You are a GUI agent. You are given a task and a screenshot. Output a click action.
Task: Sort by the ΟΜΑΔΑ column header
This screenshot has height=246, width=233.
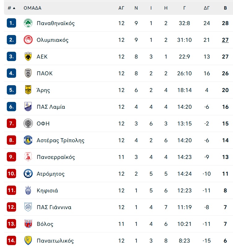[32, 8]
